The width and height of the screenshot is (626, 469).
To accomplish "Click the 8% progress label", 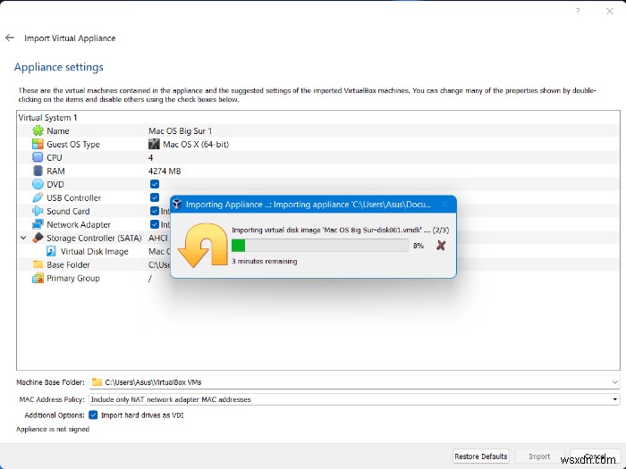I will pyautogui.click(x=419, y=246).
